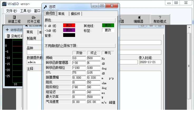
Task: Activate 帮助模式 in toolbar
Action: pyautogui.click(x=160, y=19)
